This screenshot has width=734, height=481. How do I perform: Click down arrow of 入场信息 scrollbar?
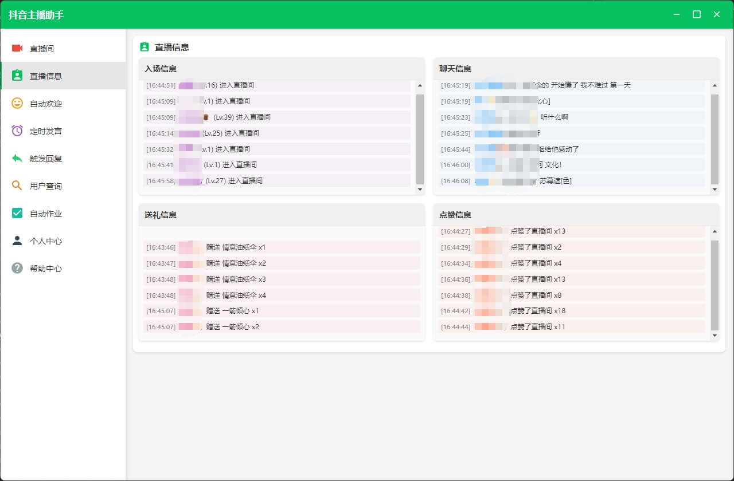coord(420,189)
